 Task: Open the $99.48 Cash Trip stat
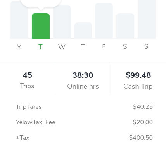(x=138, y=79)
